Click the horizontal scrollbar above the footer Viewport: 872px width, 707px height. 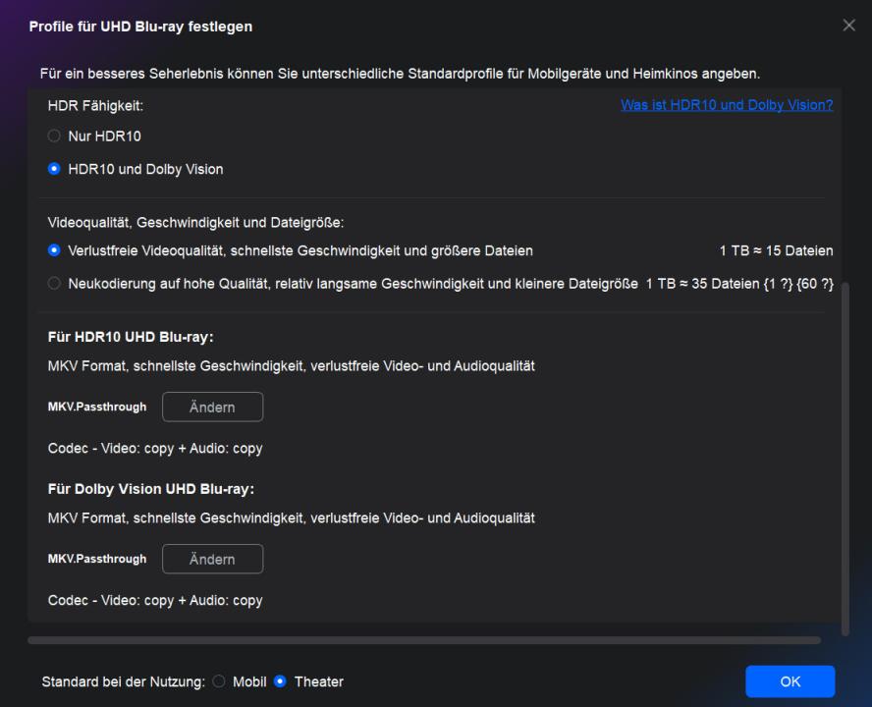[424, 640]
